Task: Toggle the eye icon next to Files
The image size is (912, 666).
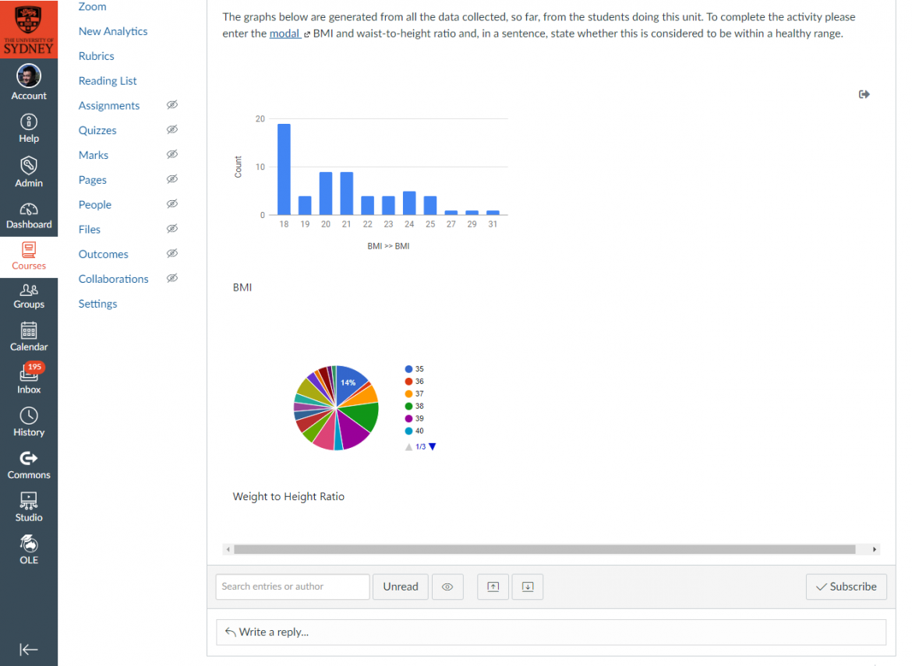Action: coord(172,229)
